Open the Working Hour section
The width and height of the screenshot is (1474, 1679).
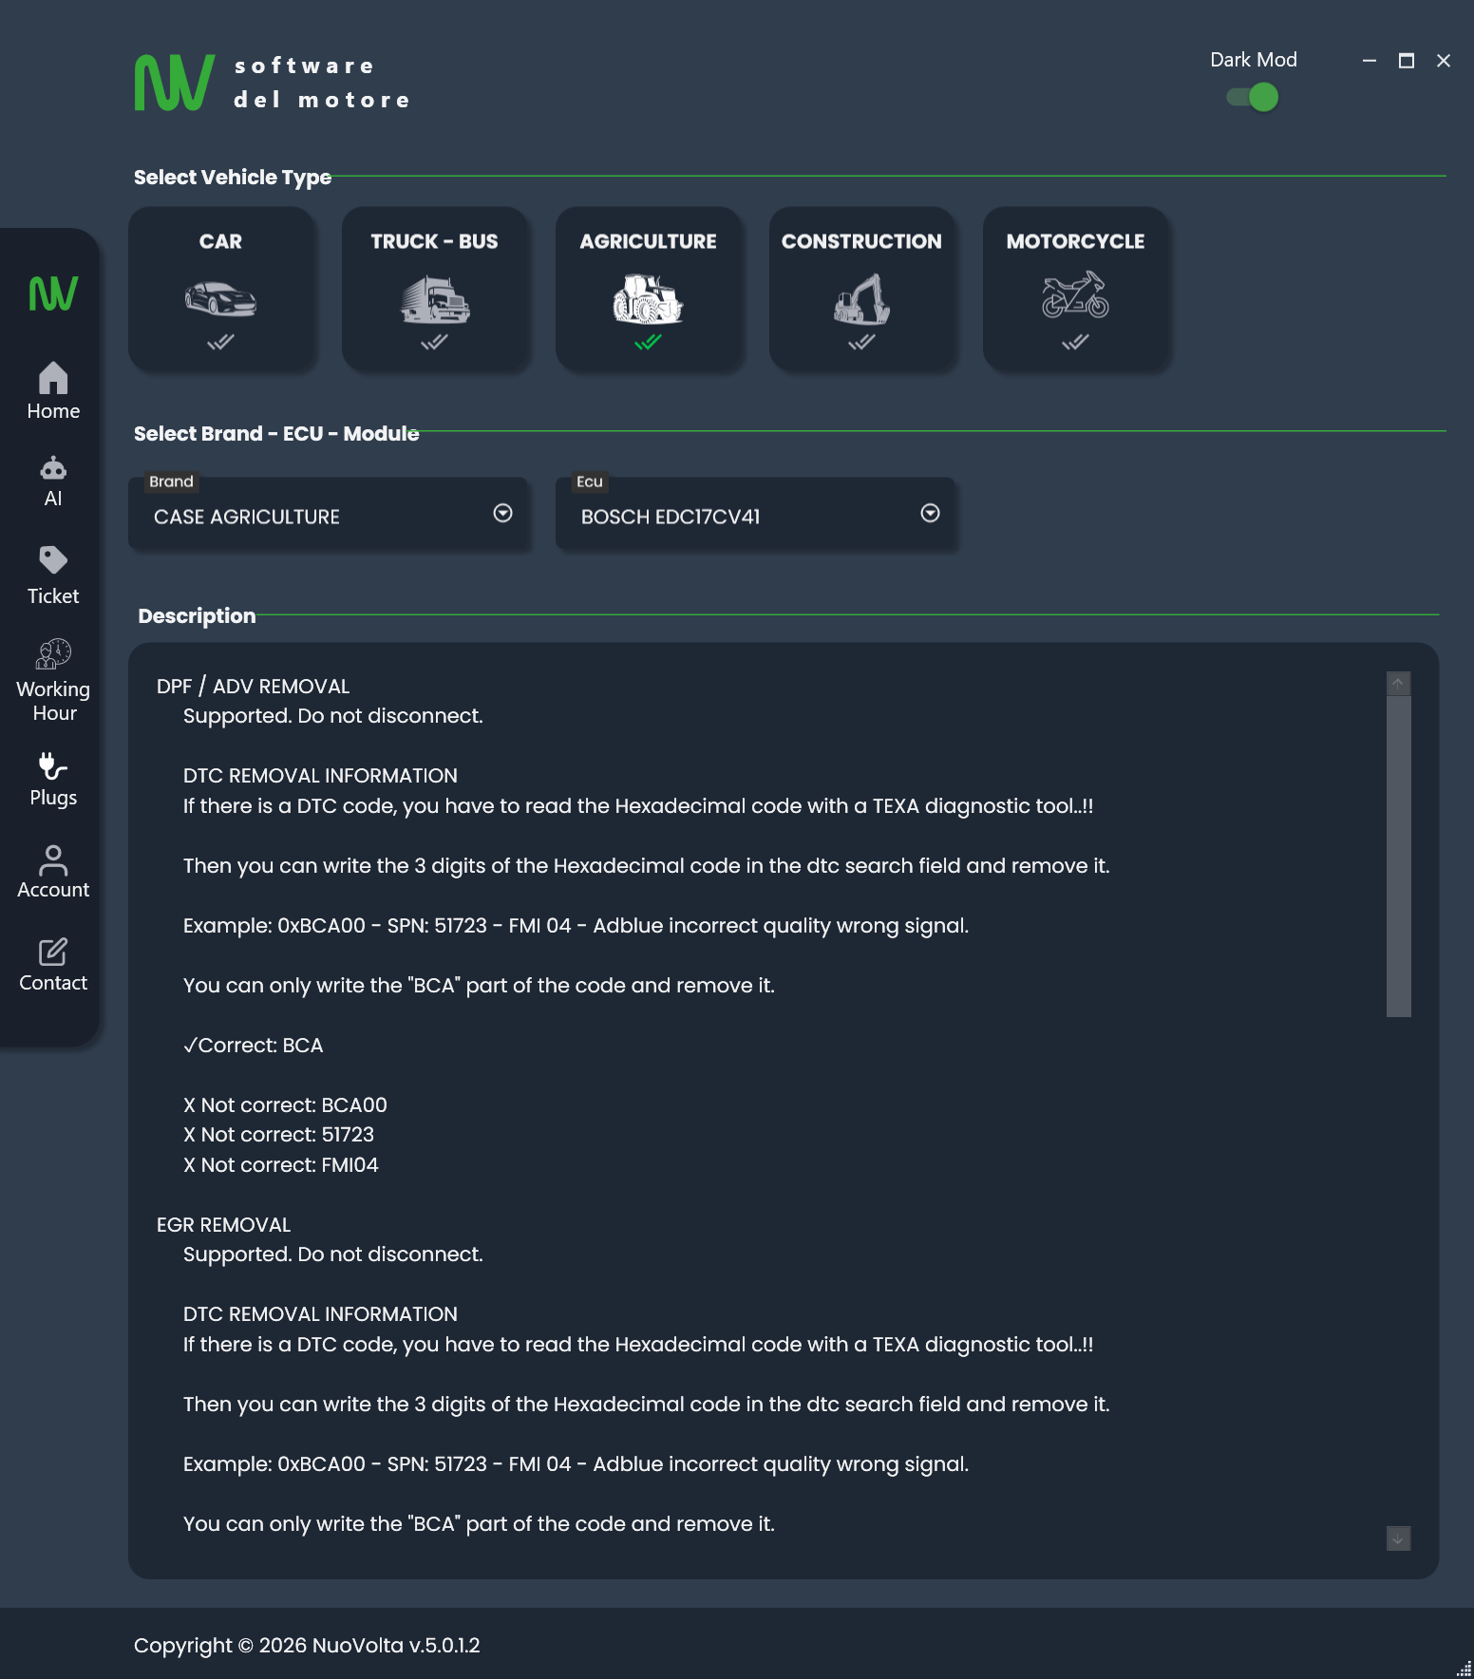click(x=53, y=681)
